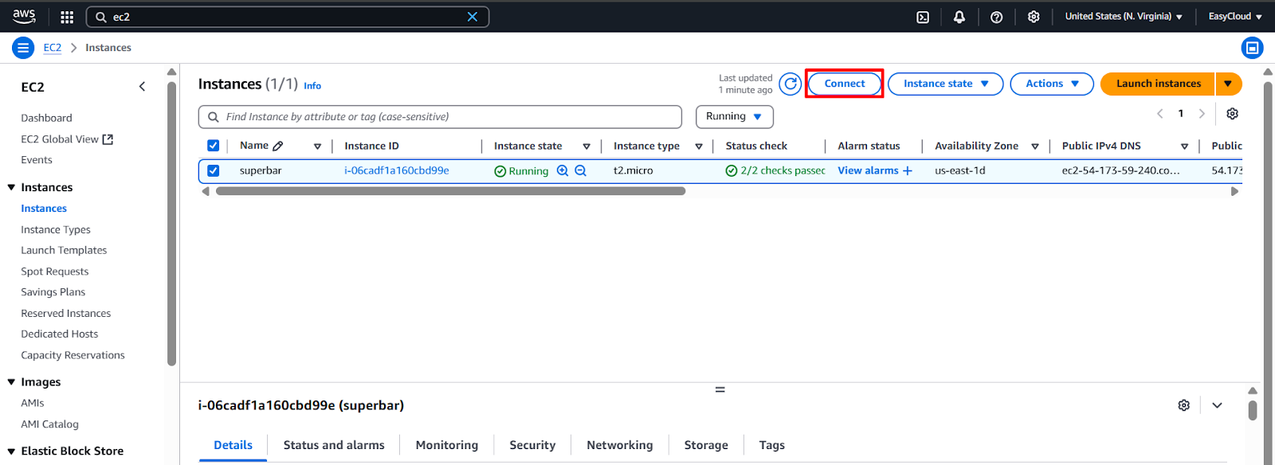This screenshot has width=1275, height=465.
Task: Click the sidebar vertical scrollbar
Action: 171,223
